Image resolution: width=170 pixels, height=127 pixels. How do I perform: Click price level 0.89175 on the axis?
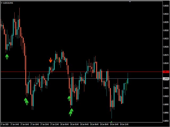click(166, 55)
